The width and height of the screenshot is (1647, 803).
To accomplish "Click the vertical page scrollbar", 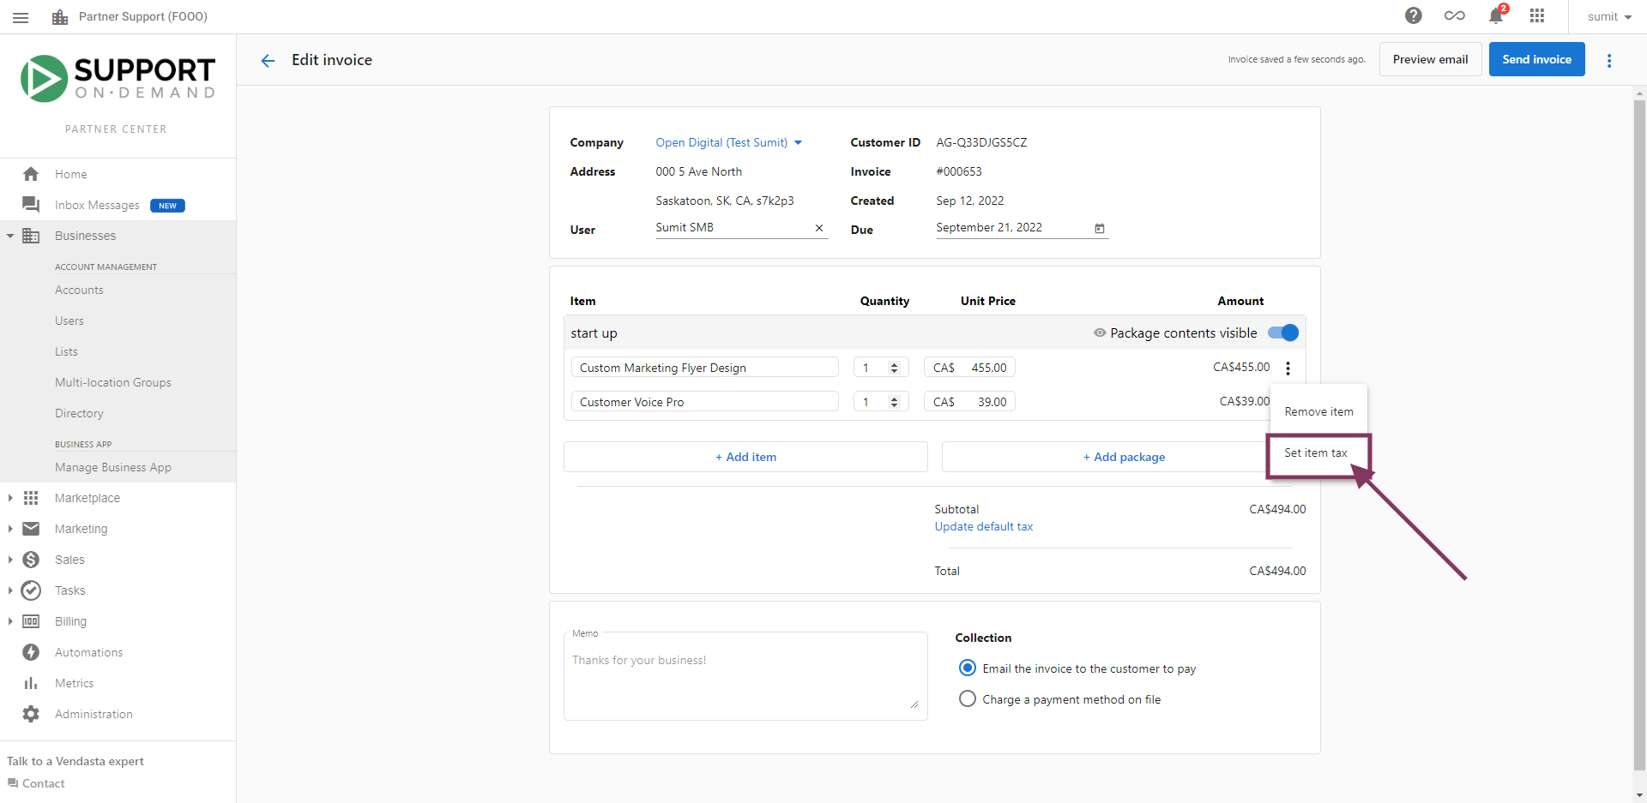I will point(1639,435).
